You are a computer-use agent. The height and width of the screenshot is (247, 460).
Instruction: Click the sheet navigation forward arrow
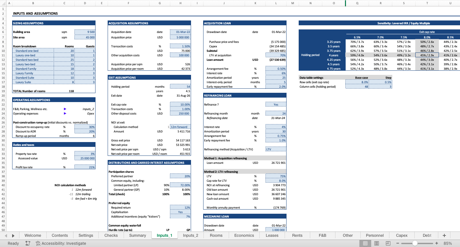(x=13, y=235)
